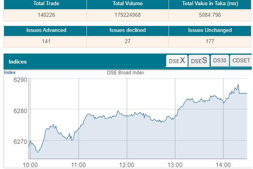Screen dimensions: 253x169
Task: Click the Issues declined header
Action: point(128,30)
